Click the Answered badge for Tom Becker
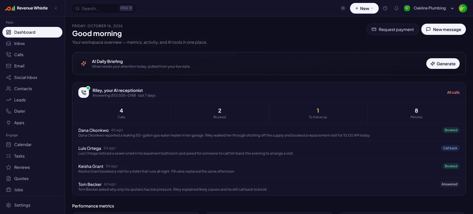 (449, 184)
